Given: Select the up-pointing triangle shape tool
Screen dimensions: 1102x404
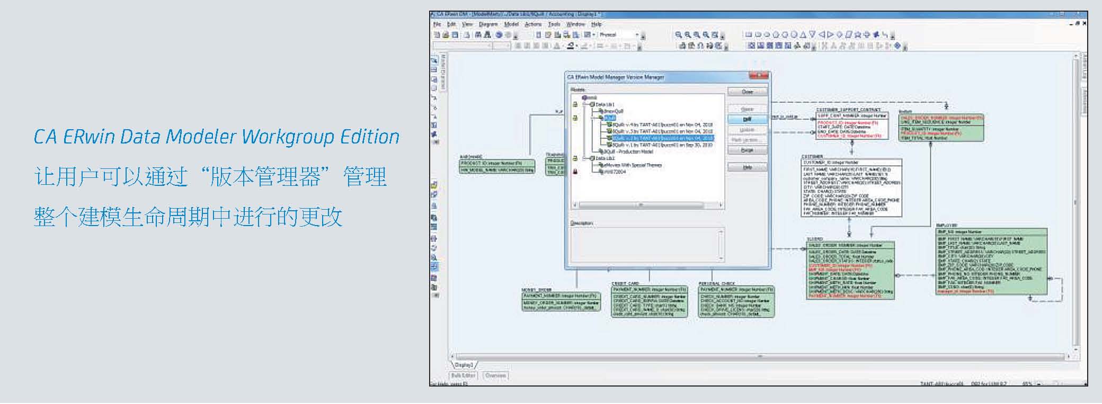Looking at the screenshot, I should pos(803,34).
